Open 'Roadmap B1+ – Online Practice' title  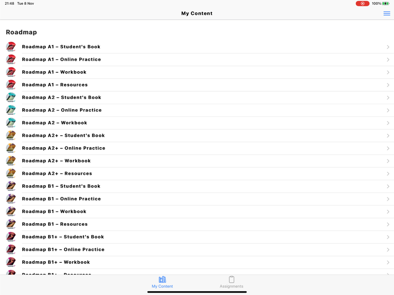tap(63, 249)
